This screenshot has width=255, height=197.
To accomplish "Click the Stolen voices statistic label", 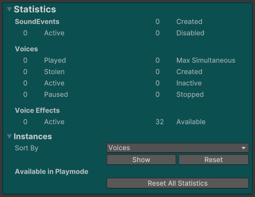I will point(54,72).
